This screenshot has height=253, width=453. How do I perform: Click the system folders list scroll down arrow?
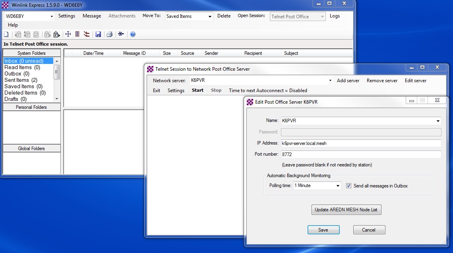pyautogui.click(x=57, y=99)
